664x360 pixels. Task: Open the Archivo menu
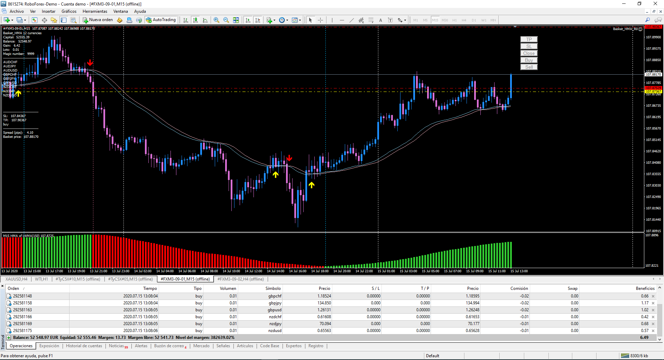tap(17, 11)
